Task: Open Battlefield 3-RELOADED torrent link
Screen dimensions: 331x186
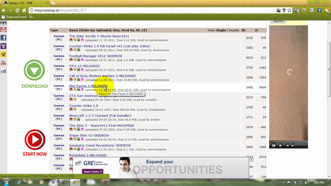Action: (x=88, y=155)
